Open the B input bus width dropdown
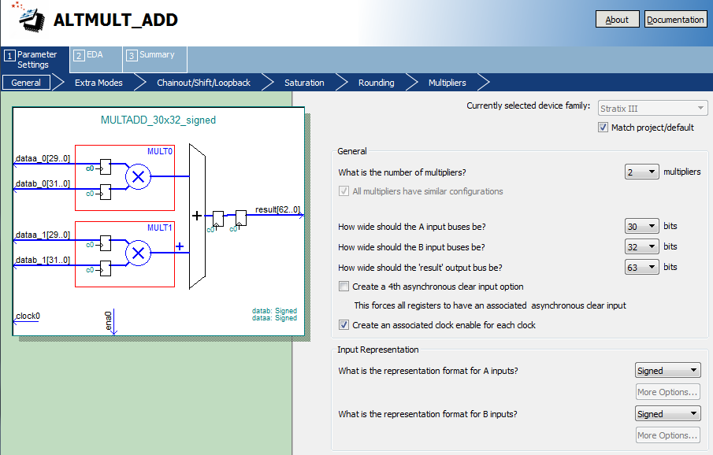This screenshot has width=713, height=455. [641, 246]
